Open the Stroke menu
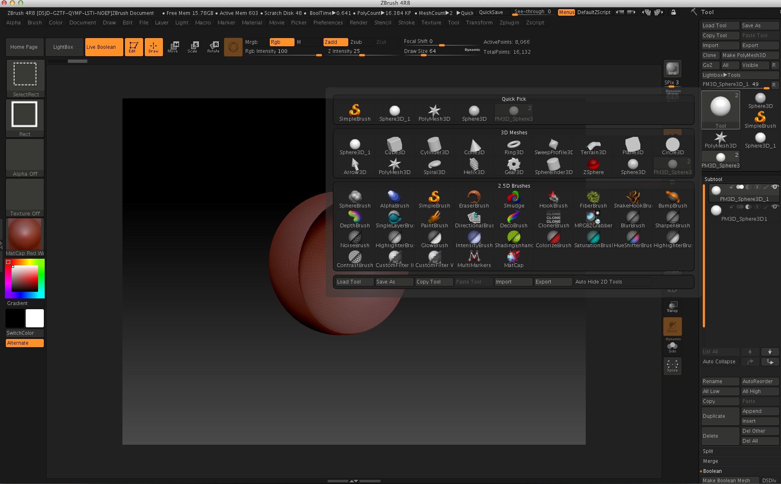 [407, 22]
